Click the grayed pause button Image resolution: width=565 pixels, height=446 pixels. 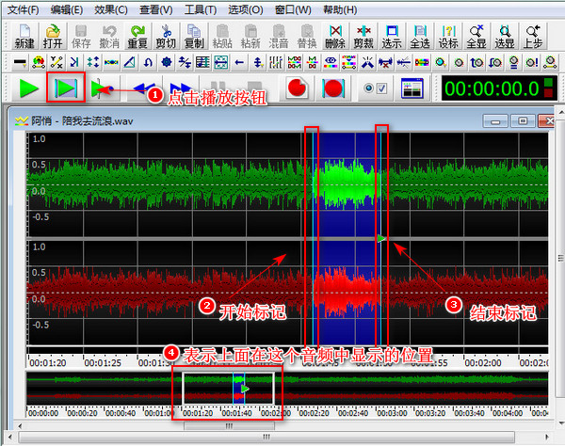pyautogui.click(x=218, y=88)
